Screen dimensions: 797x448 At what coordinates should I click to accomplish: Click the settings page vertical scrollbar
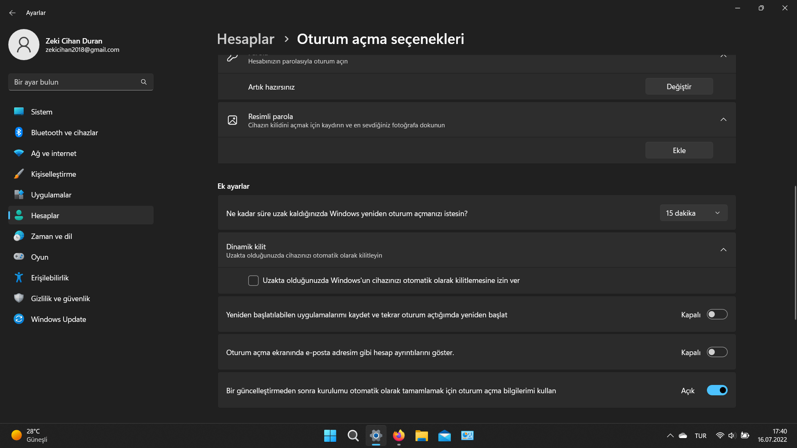tap(795, 253)
